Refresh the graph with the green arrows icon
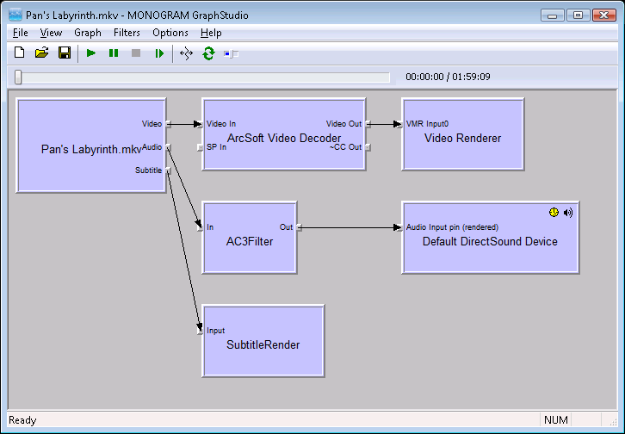This screenshot has height=434, width=625. [x=208, y=53]
